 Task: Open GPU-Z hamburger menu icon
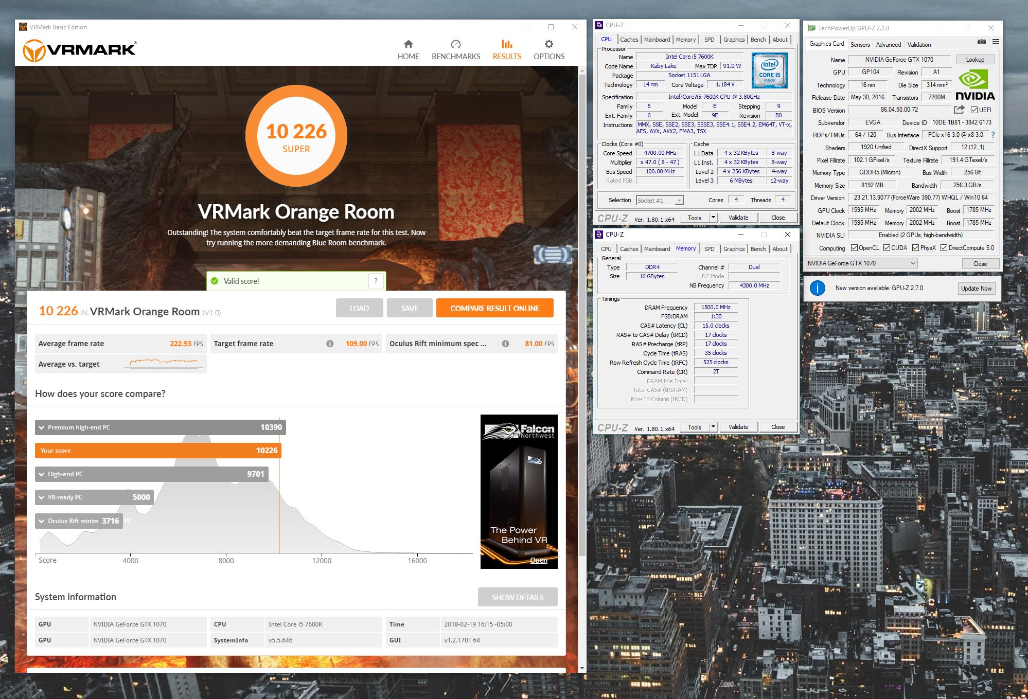996,42
